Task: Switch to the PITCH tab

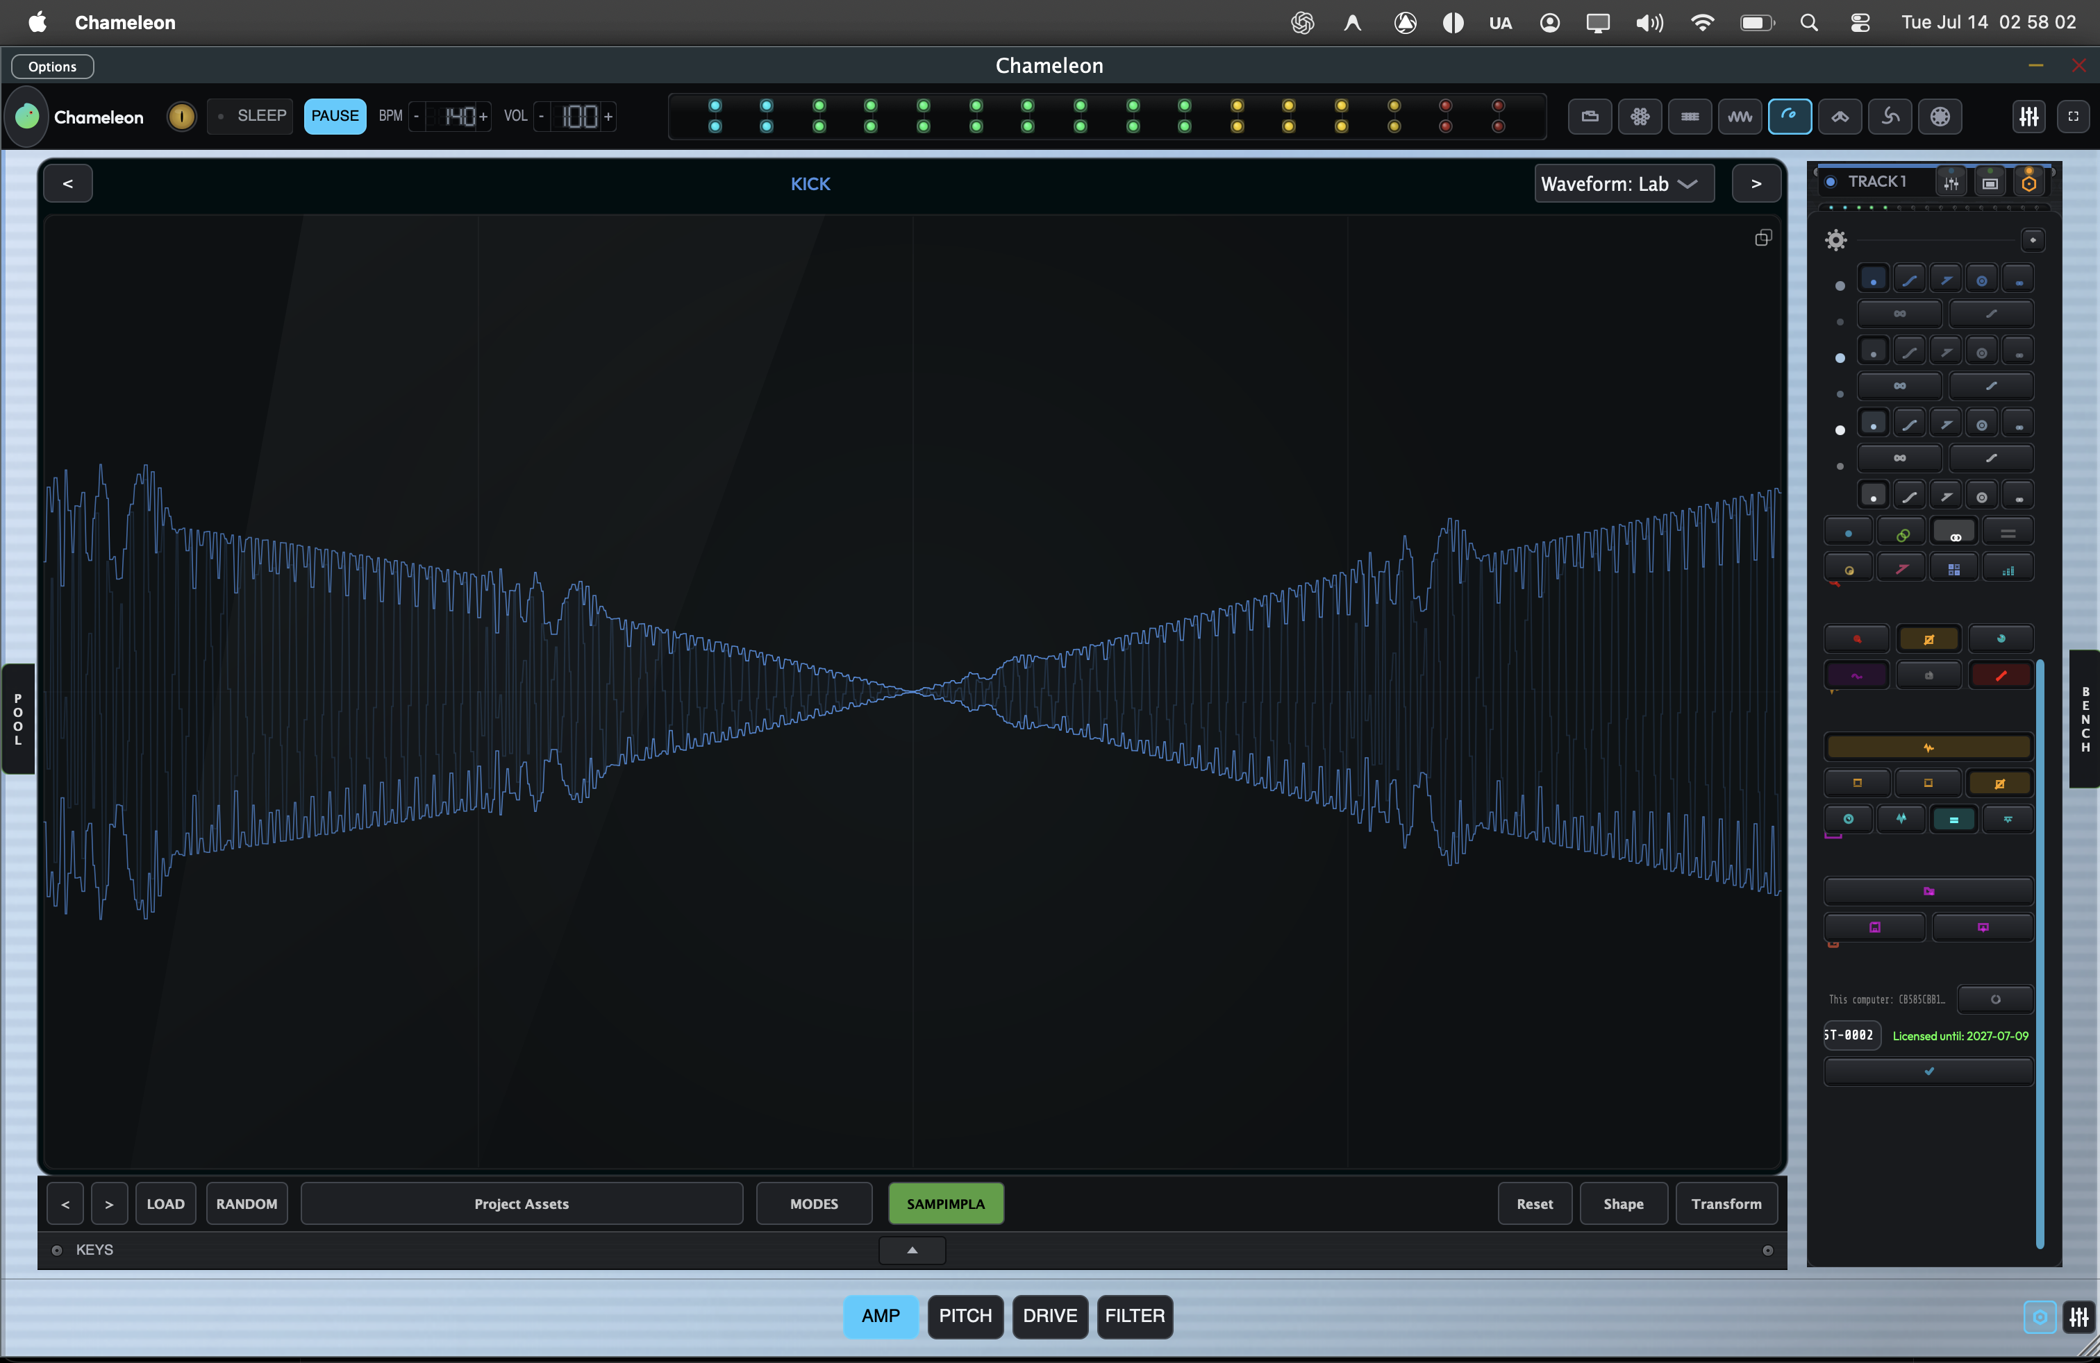Action: pyautogui.click(x=965, y=1317)
